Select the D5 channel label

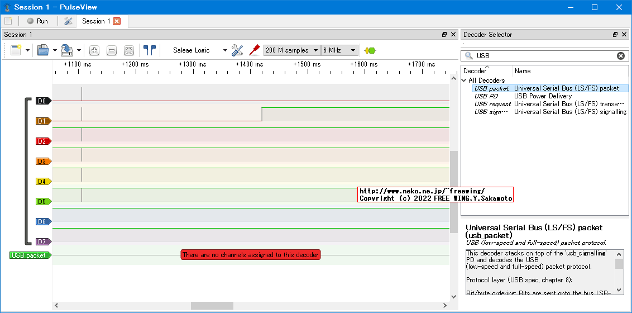point(44,201)
